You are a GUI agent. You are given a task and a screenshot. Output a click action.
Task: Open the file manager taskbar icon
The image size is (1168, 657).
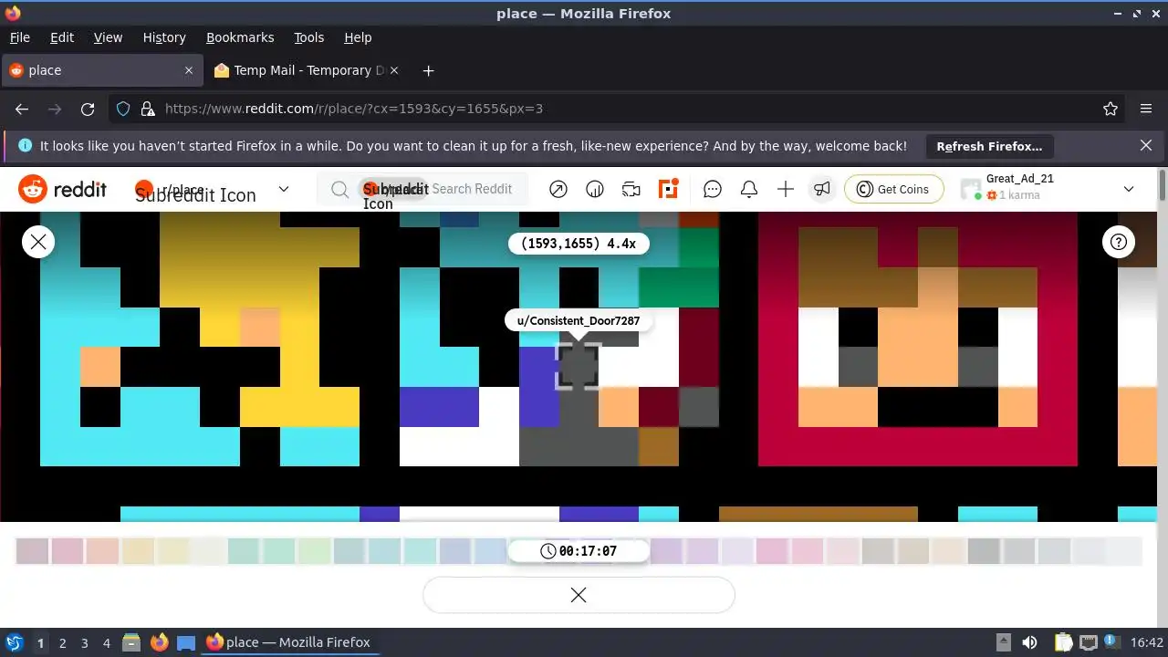coord(130,642)
